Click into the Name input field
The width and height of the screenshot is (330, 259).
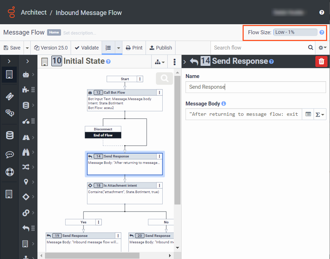(255, 87)
